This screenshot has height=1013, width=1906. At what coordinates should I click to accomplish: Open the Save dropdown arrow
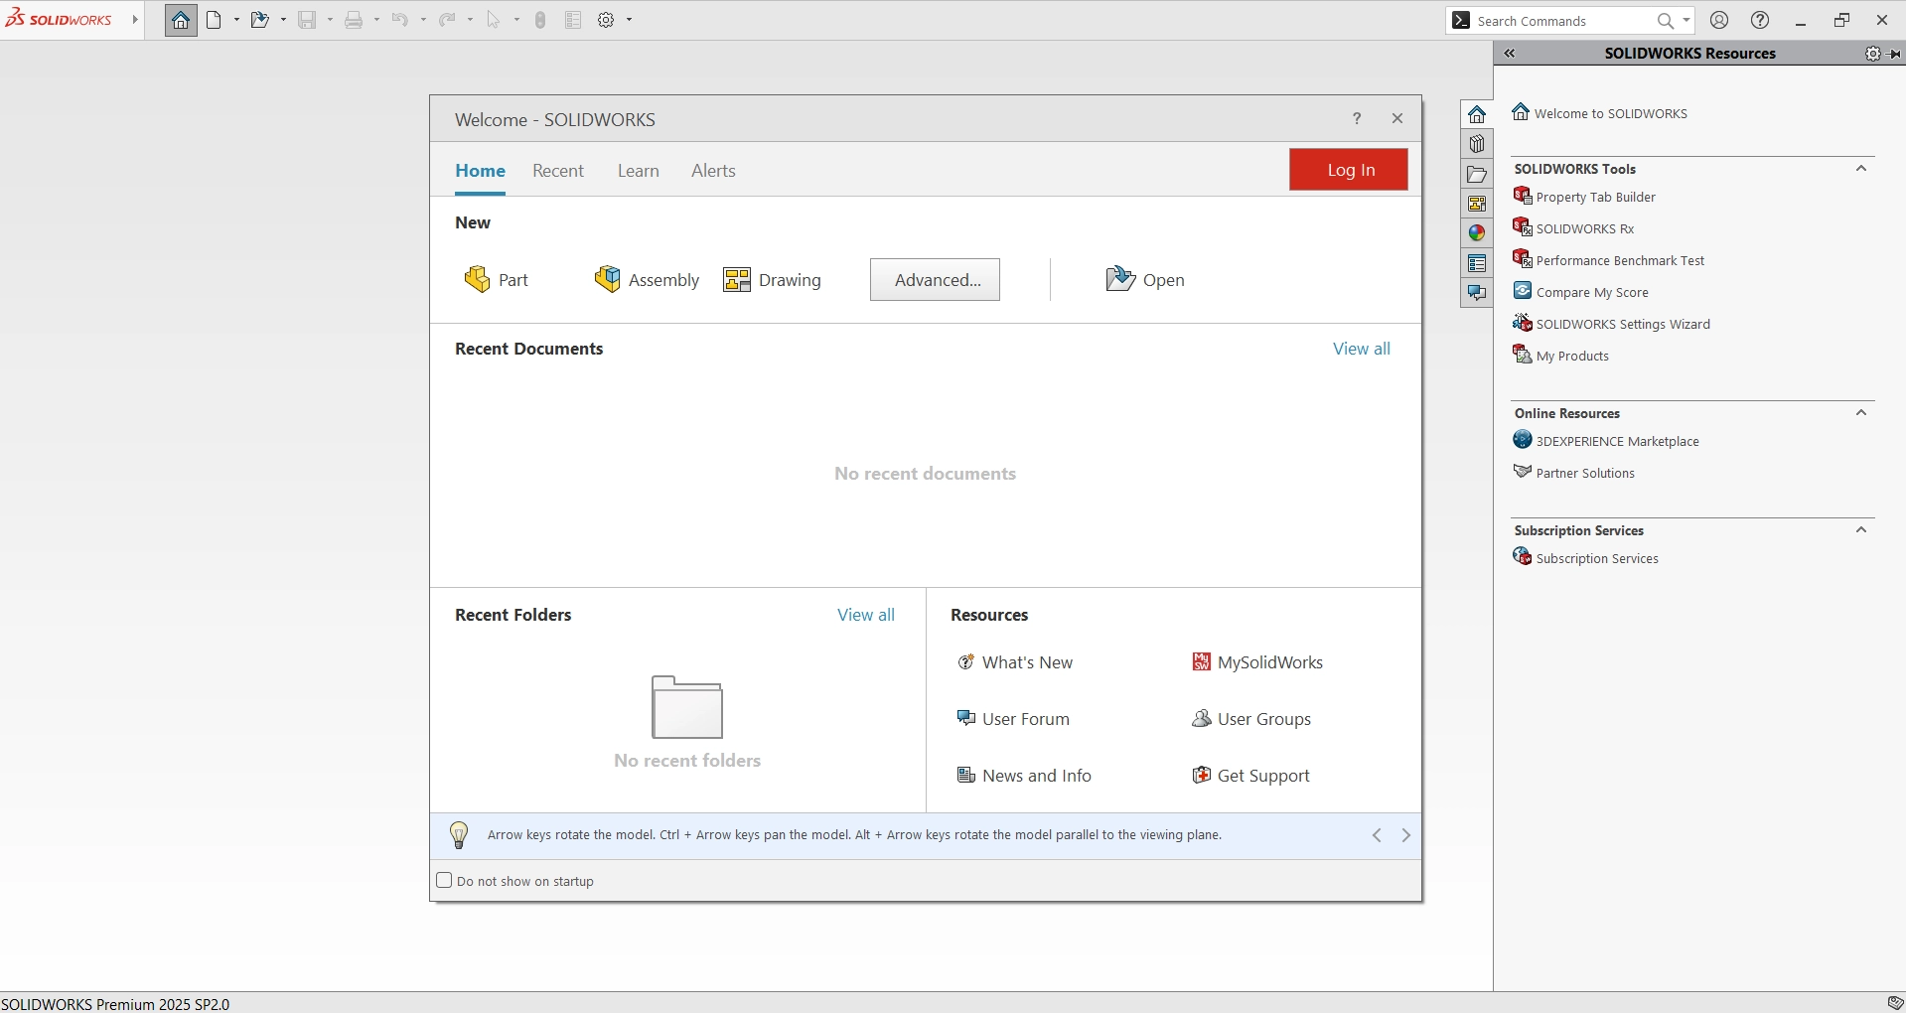pyautogui.click(x=330, y=20)
